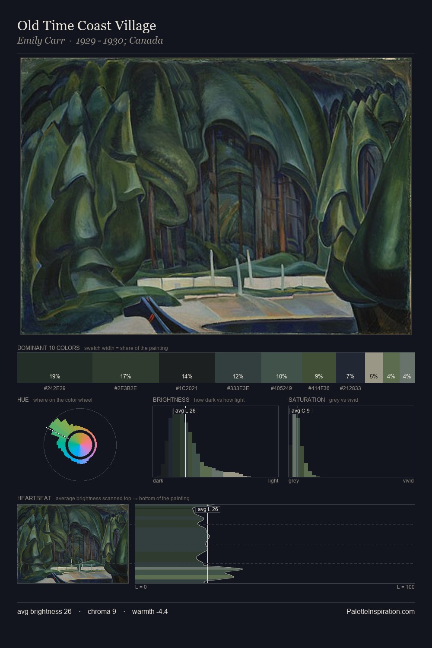The height and width of the screenshot is (648, 432).
Task: Click the hex code #212833 label
Action: 350,388
